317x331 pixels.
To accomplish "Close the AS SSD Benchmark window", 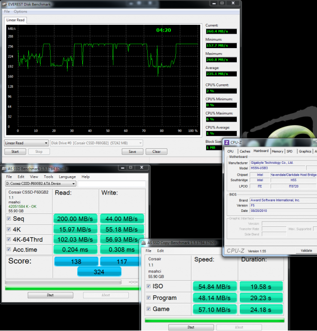I will point(142,168).
